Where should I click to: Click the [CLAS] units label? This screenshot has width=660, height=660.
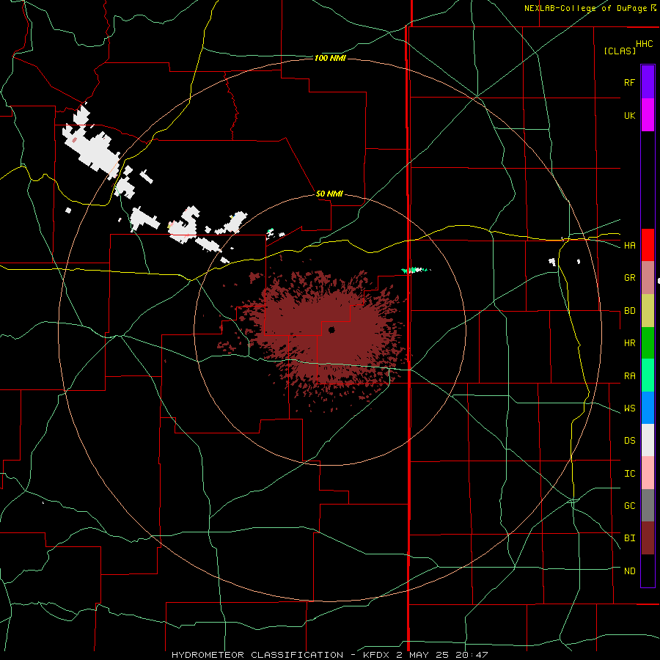(x=620, y=51)
